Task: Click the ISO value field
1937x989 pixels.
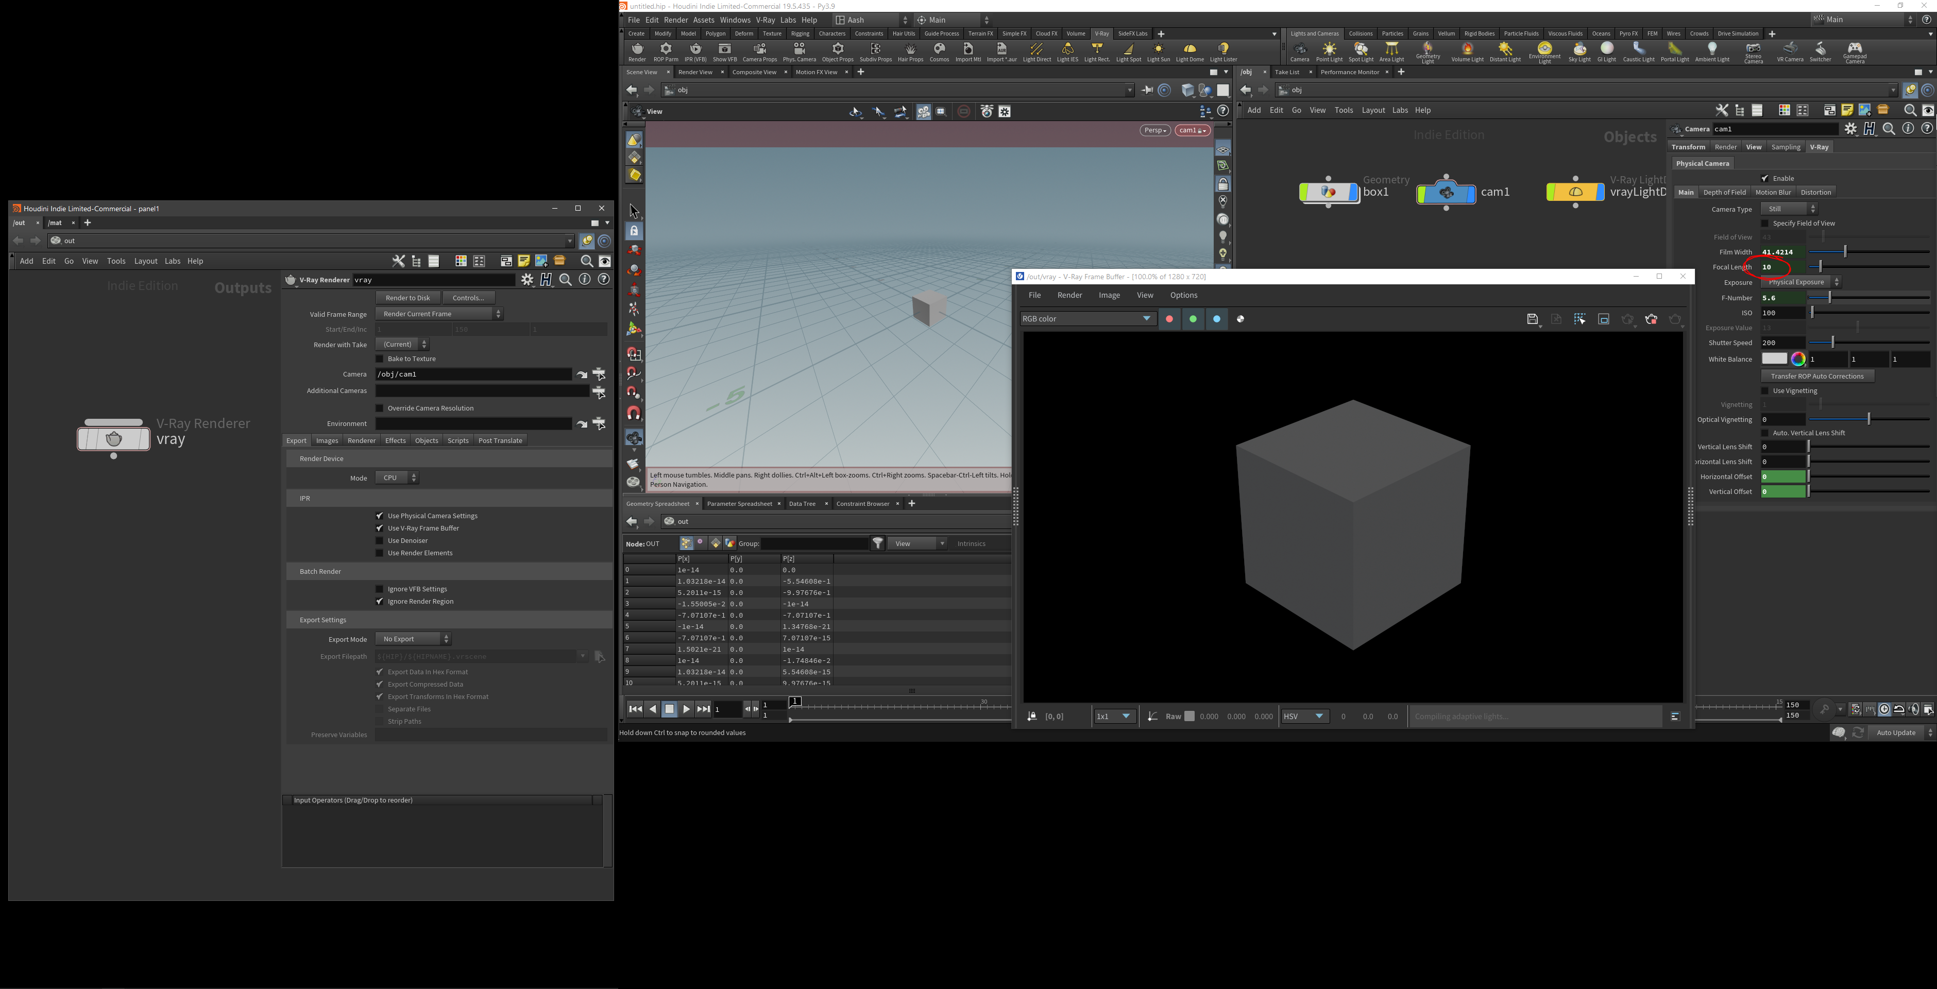Action: (1783, 313)
